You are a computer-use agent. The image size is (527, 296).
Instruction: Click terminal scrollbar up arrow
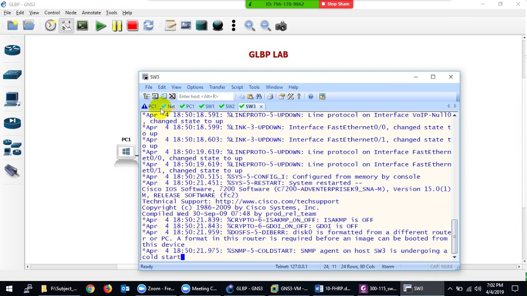point(455,115)
